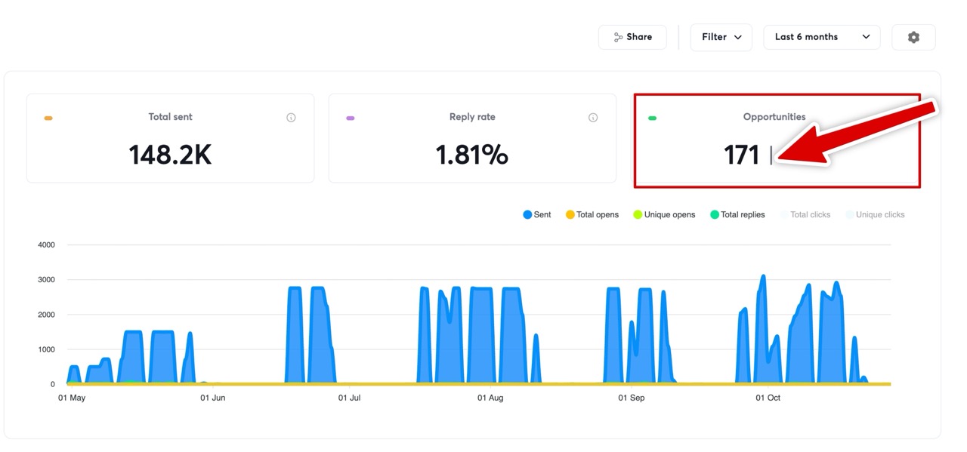Expand the Last 6 months date range
Image resolution: width=967 pixels, height=452 pixels.
coord(821,37)
